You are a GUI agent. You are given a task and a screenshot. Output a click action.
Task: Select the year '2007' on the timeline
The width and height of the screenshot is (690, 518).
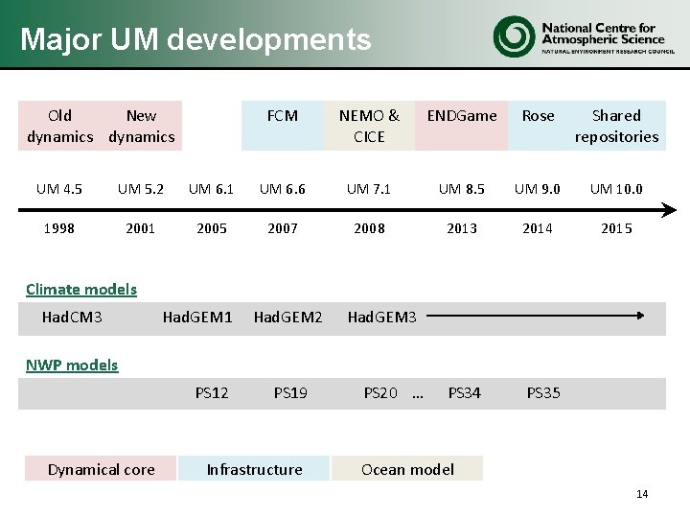click(283, 228)
